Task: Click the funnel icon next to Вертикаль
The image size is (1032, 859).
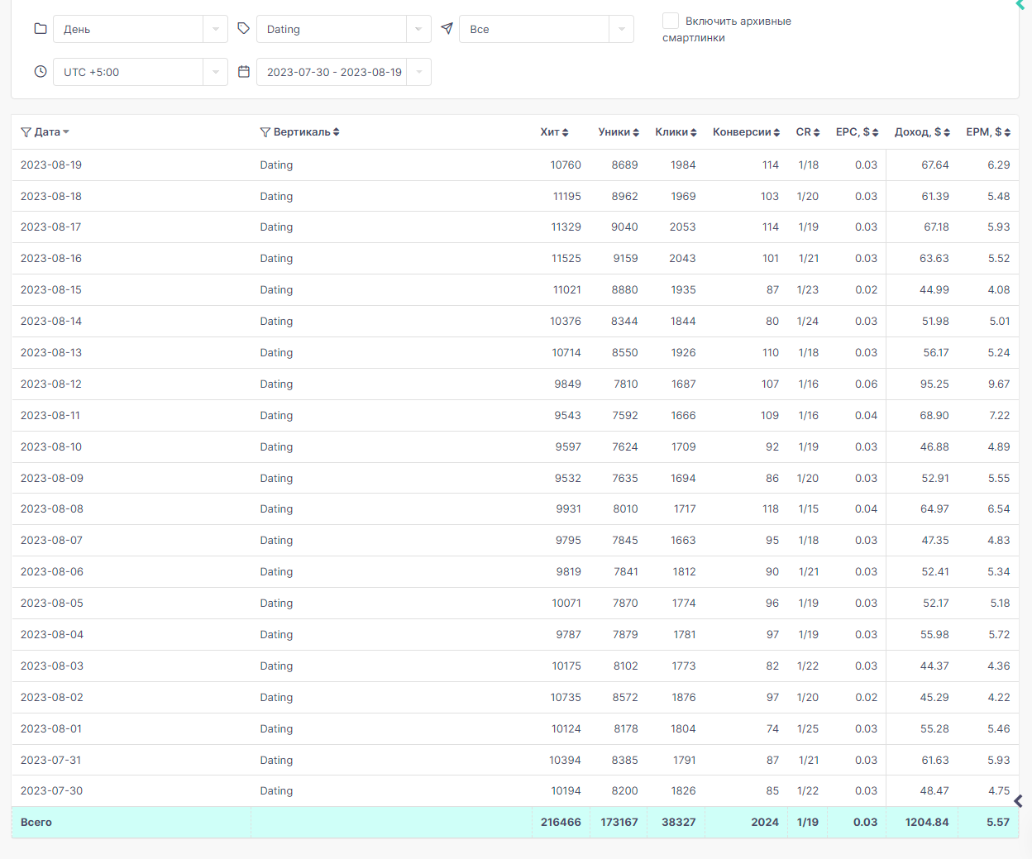Action: (x=265, y=132)
